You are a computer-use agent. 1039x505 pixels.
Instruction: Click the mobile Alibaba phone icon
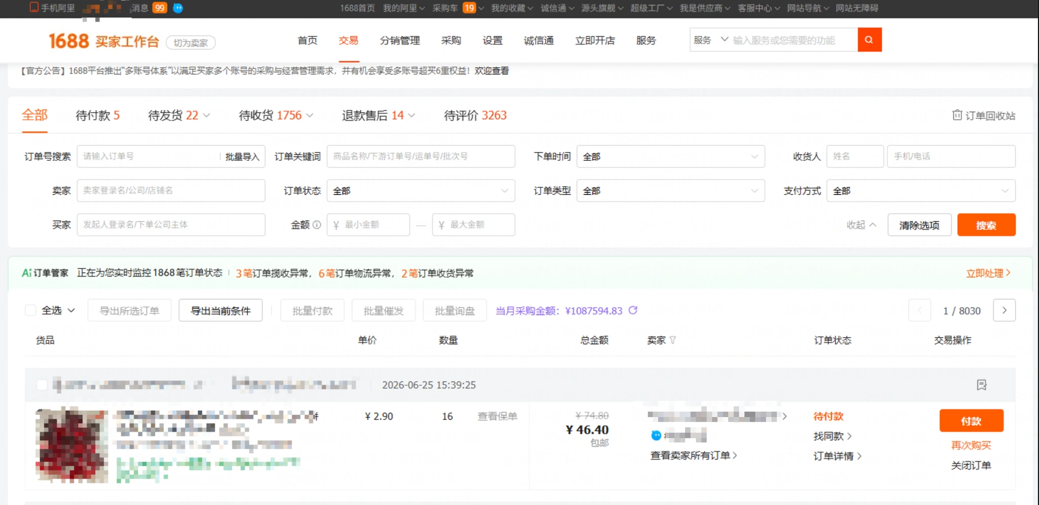click(x=34, y=7)
